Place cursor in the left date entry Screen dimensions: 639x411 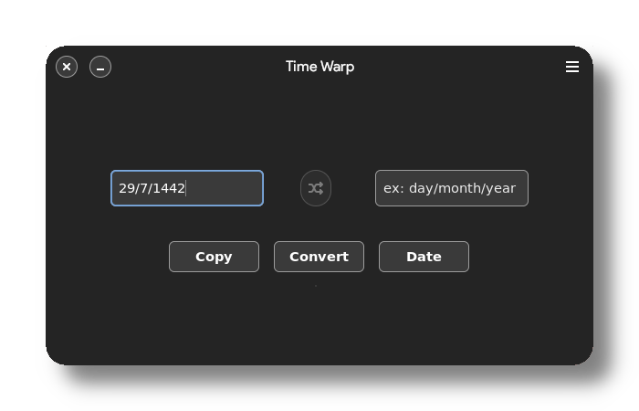click(x=187, y=188)
